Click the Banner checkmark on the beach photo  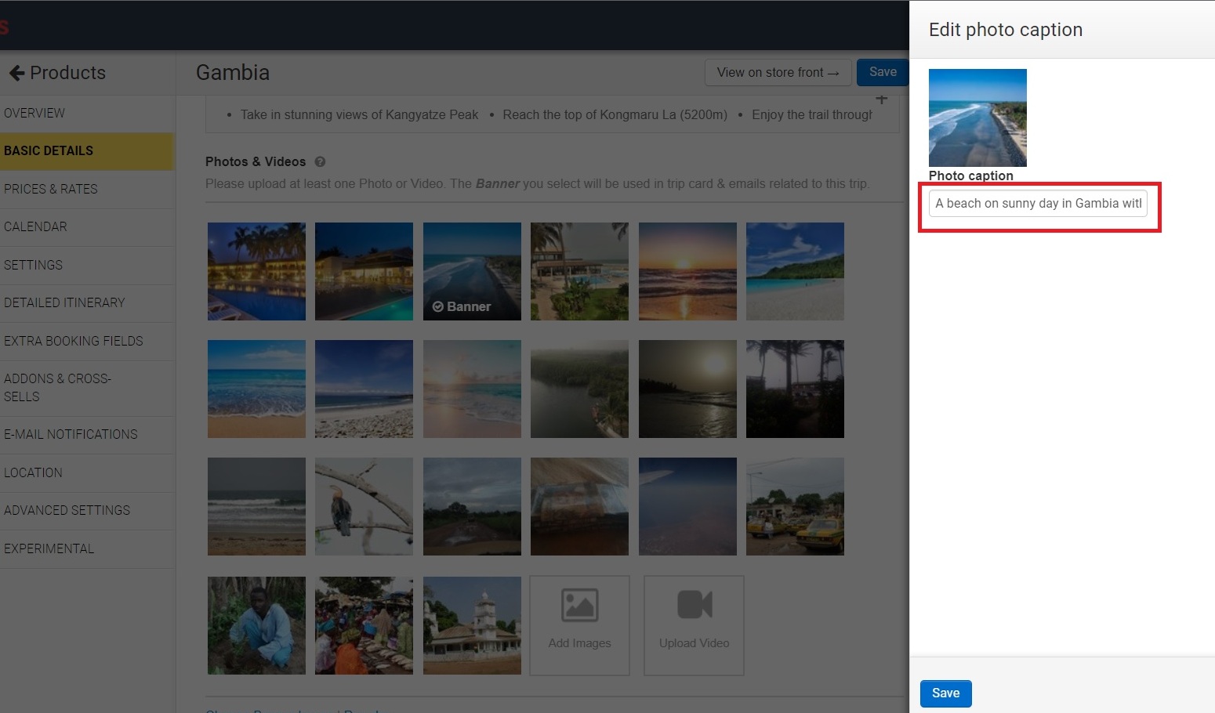coord(438,306)
